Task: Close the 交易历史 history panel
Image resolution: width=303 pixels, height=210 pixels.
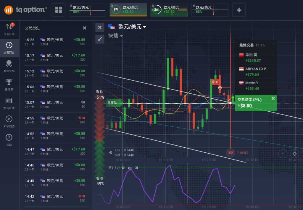Action: click(x=85, y=28)
